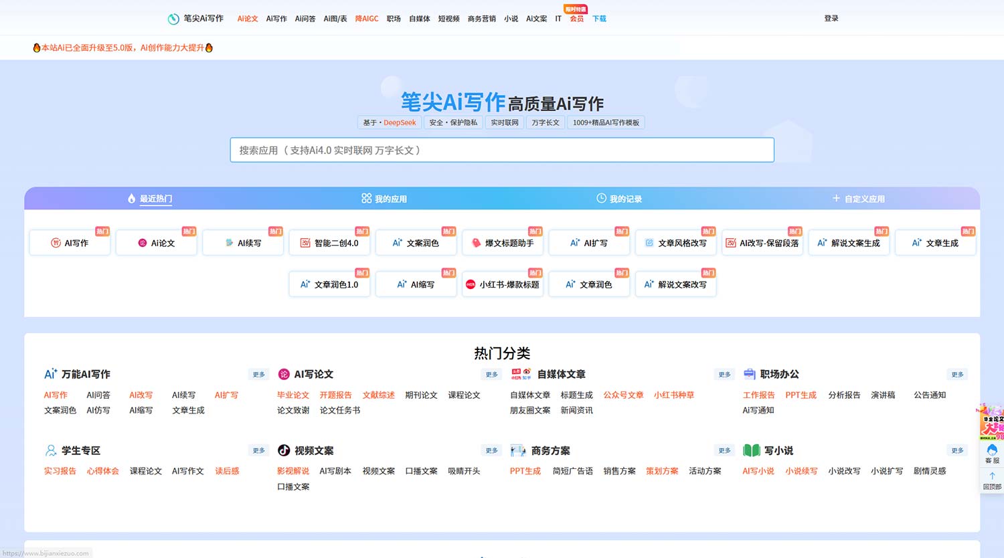This screenshot has width=1004, height=558.
Task: Open the 小红书种草 link
Action: coord(674,395)
